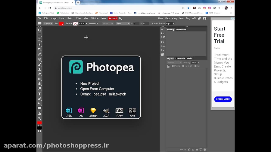
Task: Enable the All lock checkbox
Action: (x=195, y=66)
